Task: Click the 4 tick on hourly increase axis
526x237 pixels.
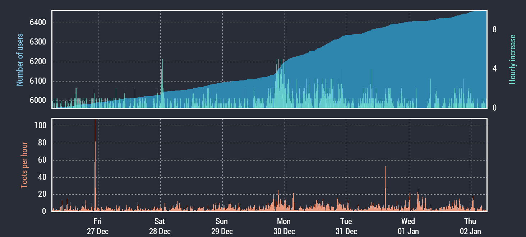Action: click(x=495, y=69)
